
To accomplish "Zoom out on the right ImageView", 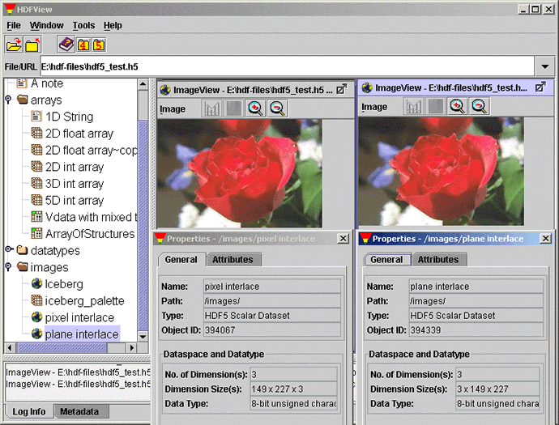I will coord(479,106).
